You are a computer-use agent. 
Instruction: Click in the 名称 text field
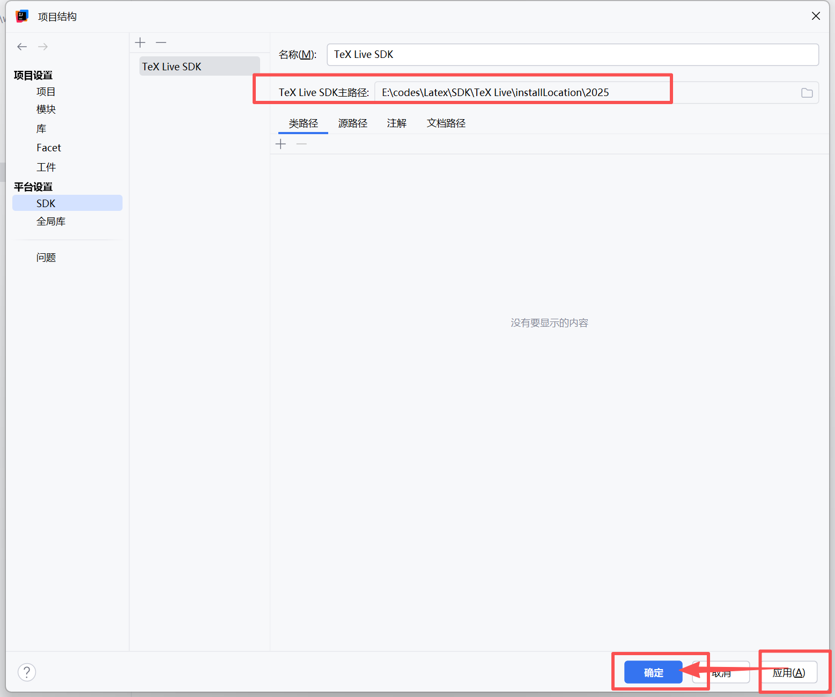[572, 55]
